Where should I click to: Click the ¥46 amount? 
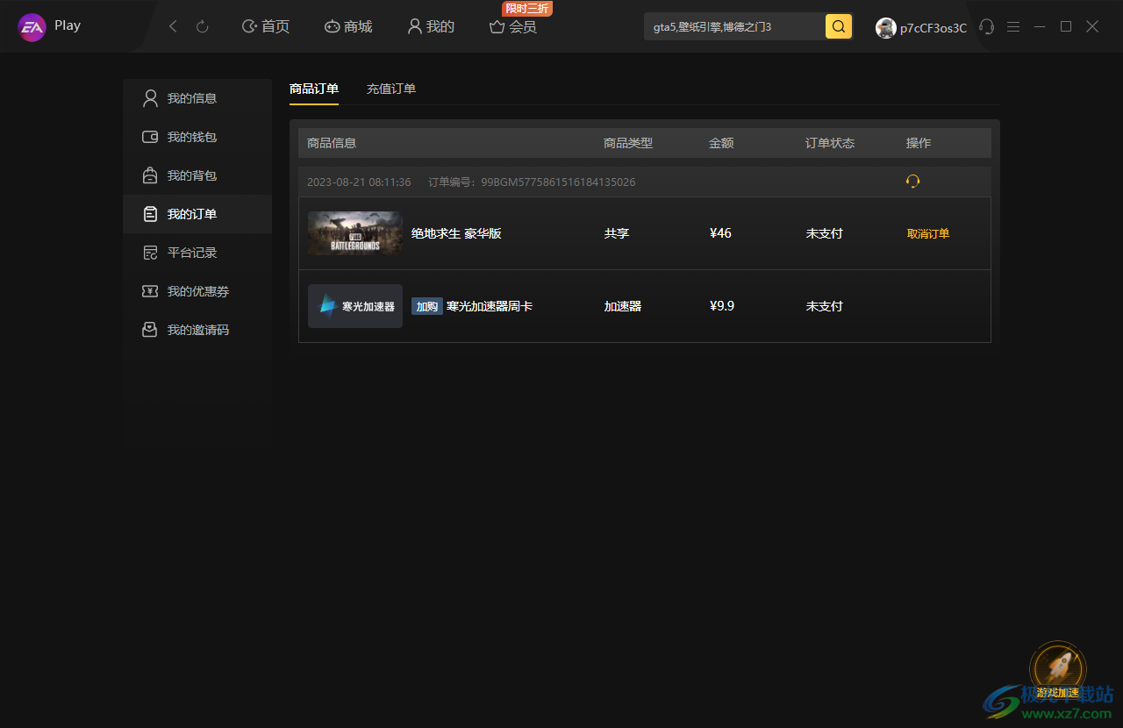[720, 233]
